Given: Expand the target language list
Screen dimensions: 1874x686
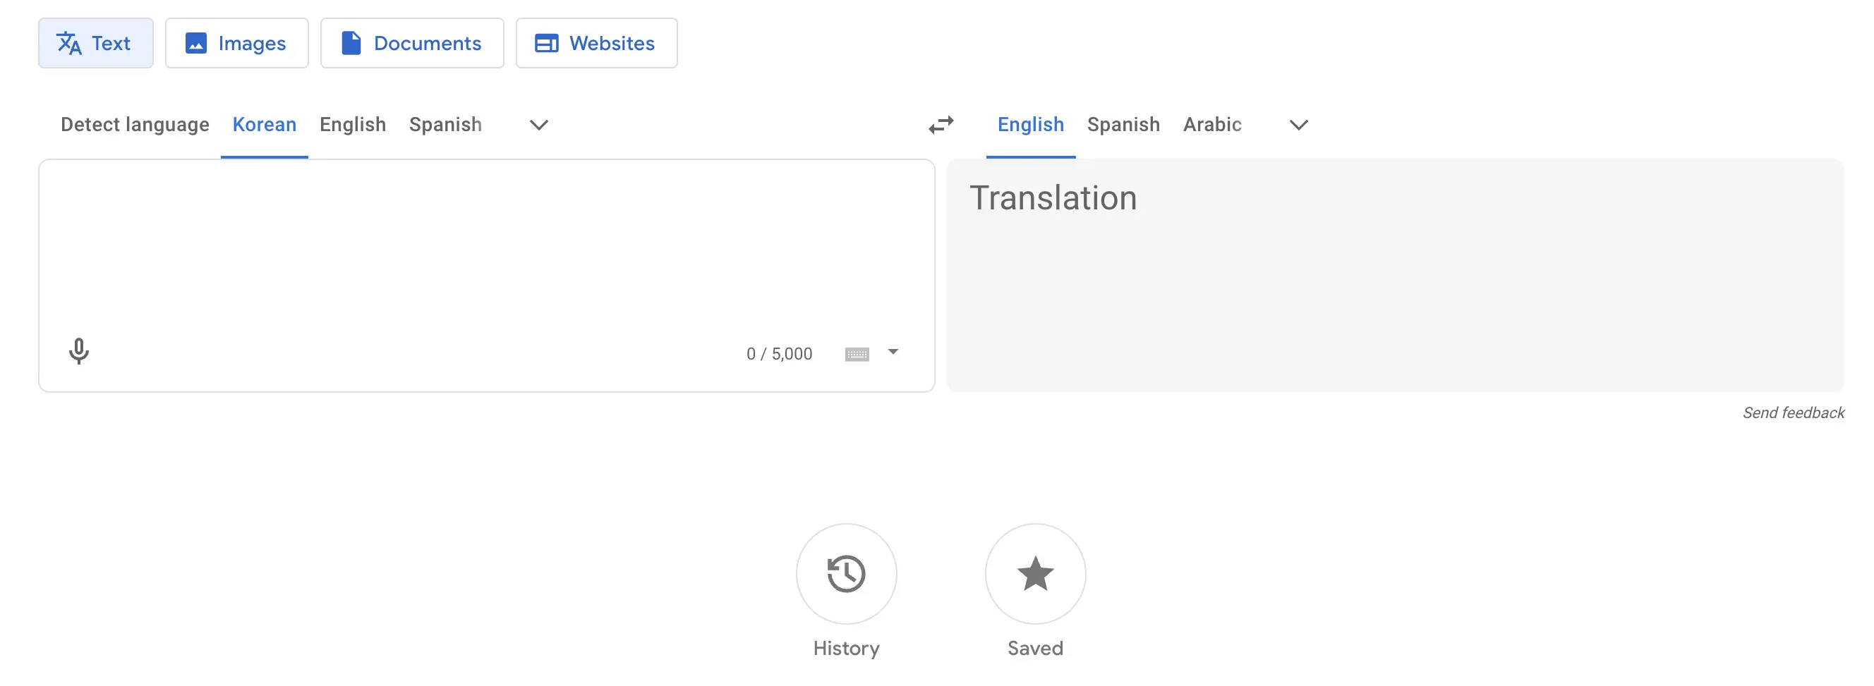Looking at the screenshot, I should coord(1298,125).
